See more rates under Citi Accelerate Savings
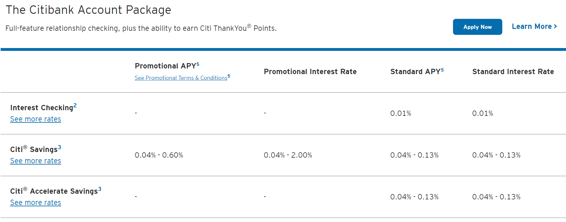This screenshot has height=222, width=566. (35, 203)
